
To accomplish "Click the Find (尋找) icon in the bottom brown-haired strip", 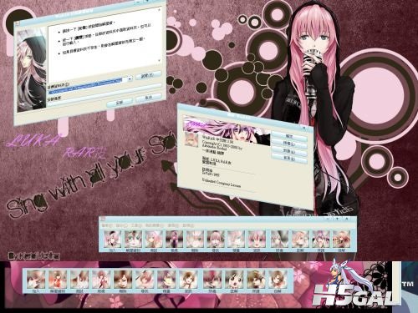I will point(145,280).
